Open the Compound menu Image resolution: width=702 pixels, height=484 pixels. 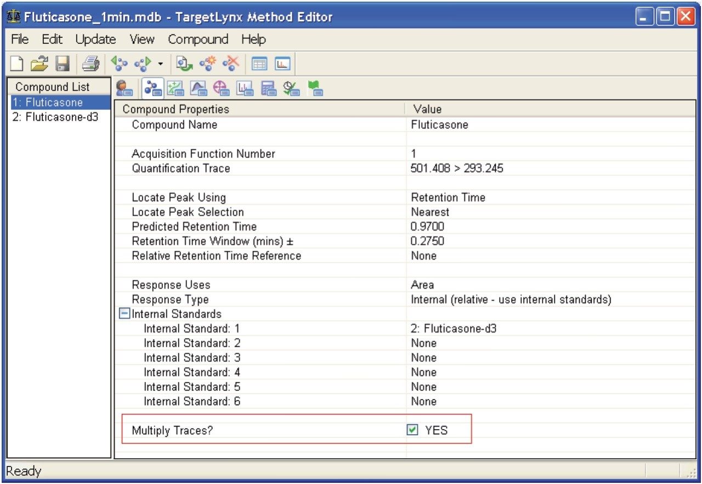(198, 40)
